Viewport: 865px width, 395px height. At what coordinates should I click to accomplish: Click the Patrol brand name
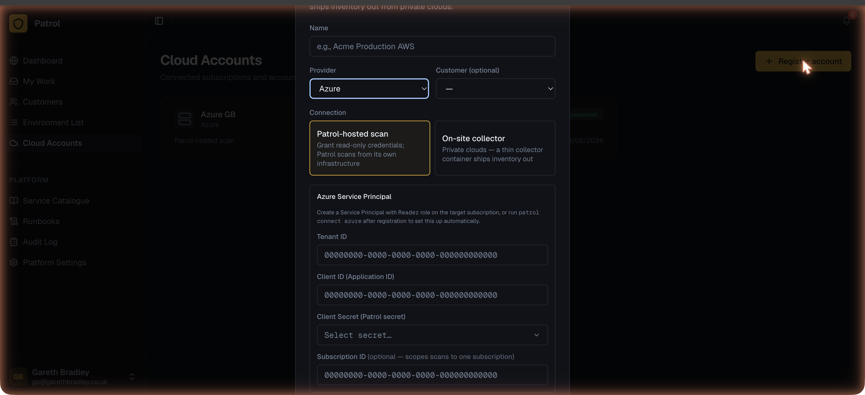click(47, 23)
